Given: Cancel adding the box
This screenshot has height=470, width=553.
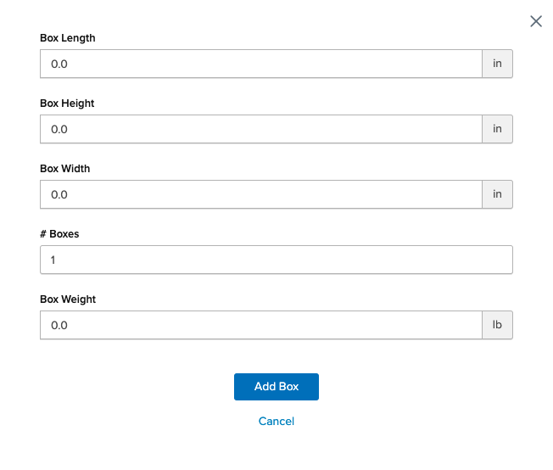Looking at the screenshot, I should [x=276, y=421].
